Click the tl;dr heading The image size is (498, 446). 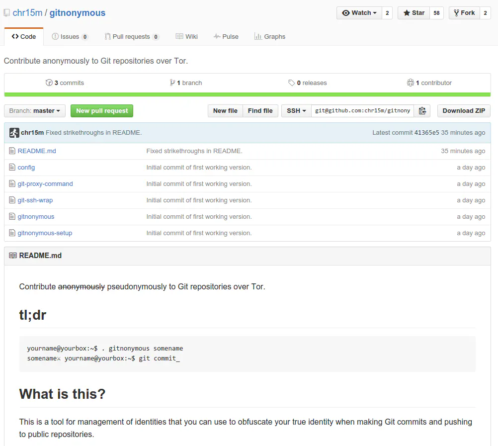[x=33, y=315]
